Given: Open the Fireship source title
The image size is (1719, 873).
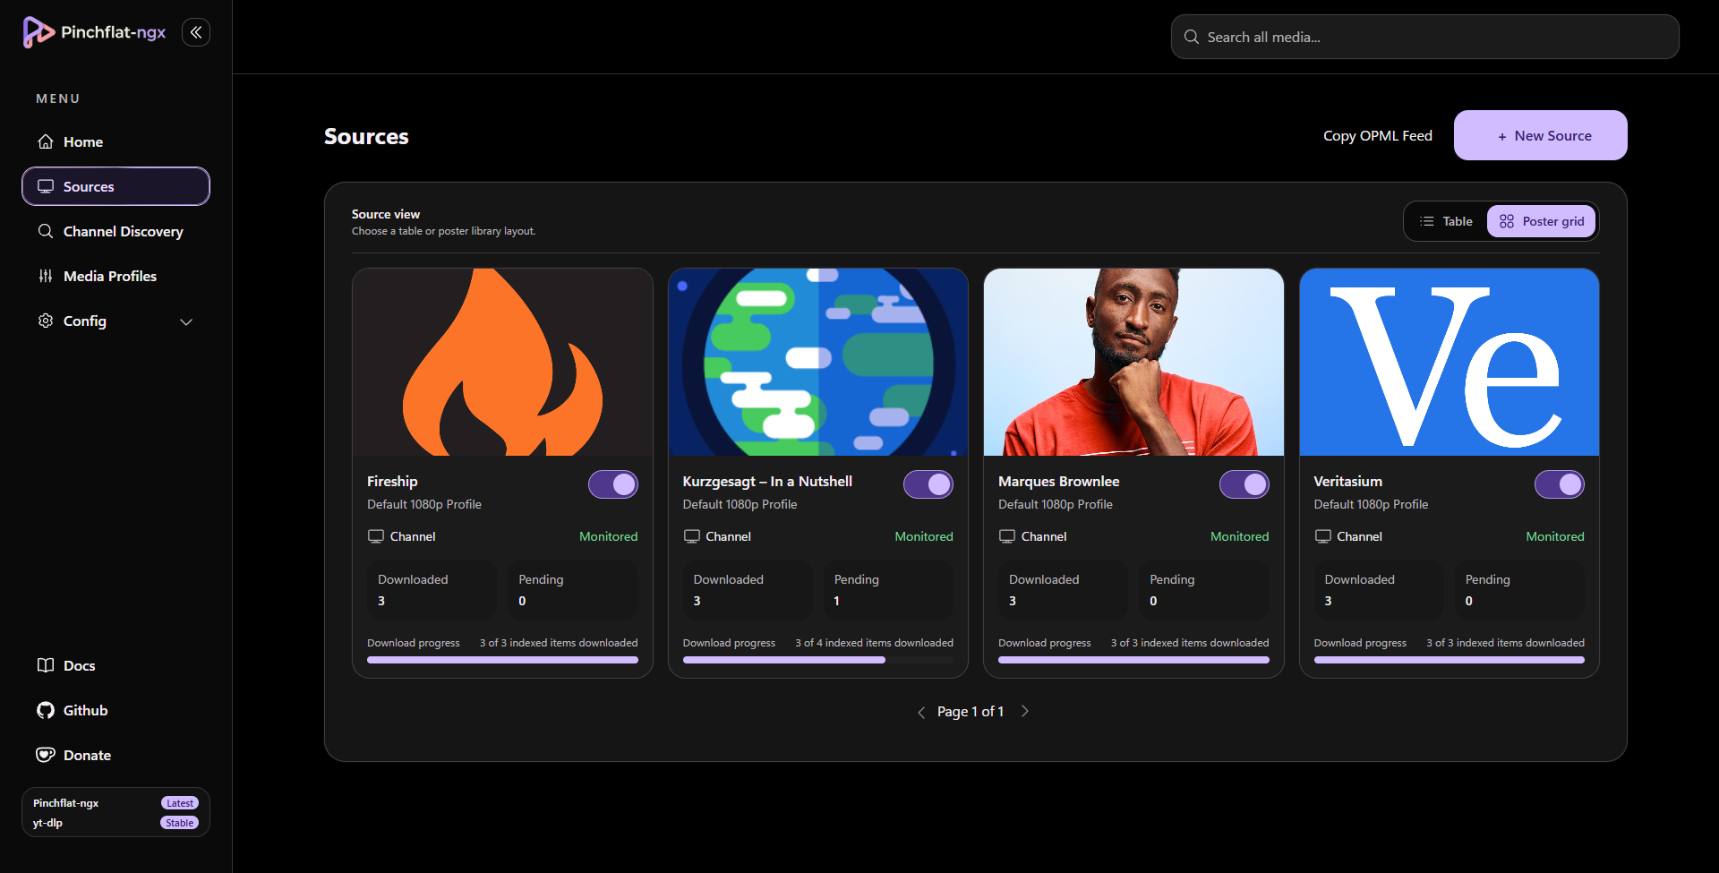Looking at the screenshot, I should [392, 481].
